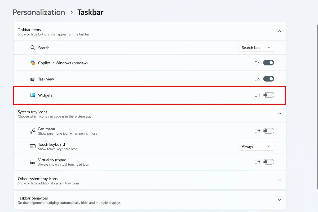The height and width of the screenshot is (212, 318).
Task: Click the Touch keyboard icon
Action: coord(33,146)
